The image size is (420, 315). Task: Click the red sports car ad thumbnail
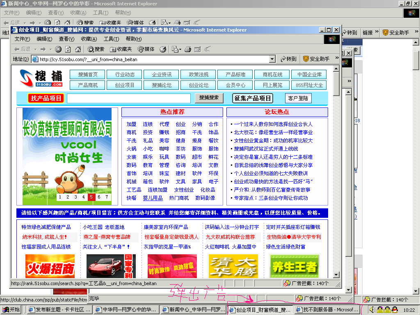click(111, 266)
